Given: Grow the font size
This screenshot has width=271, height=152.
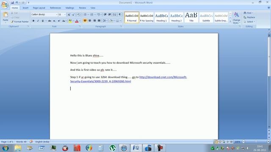Looking at the screenshot, I should [69, 15].
